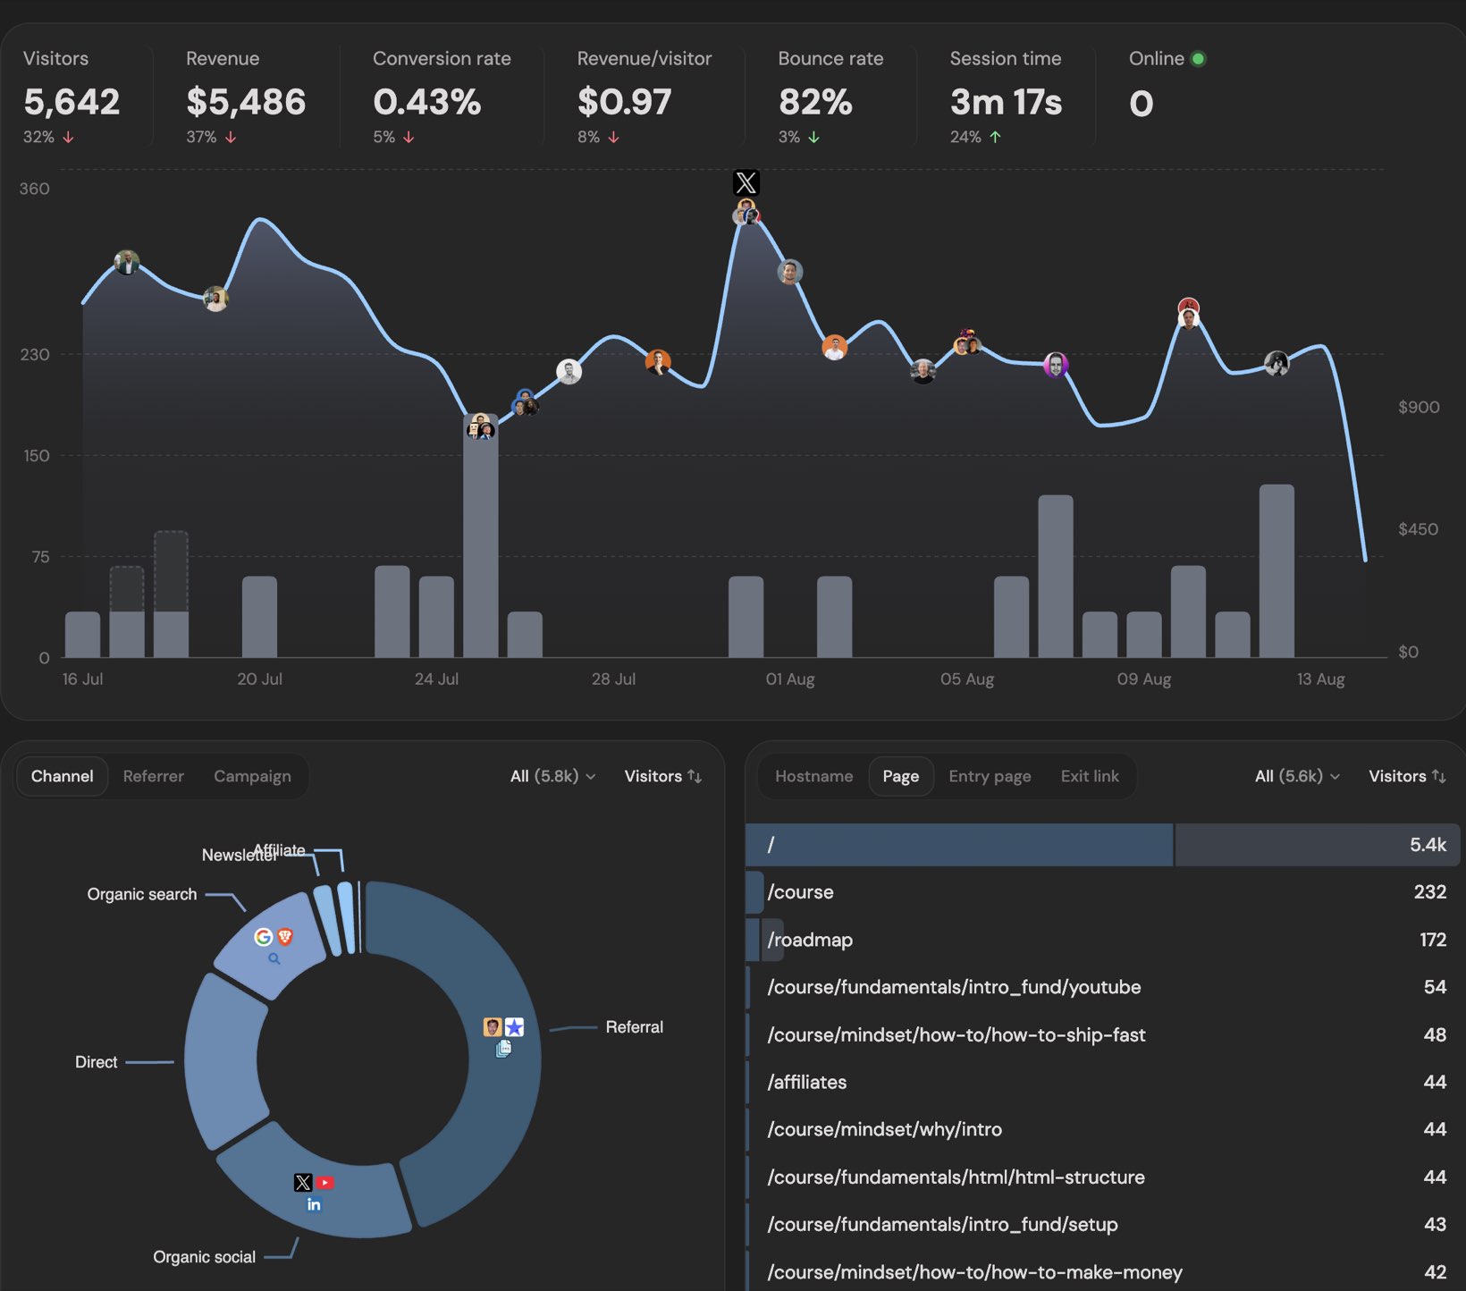Select the Channel tab
Image resolution: width=1466 pixels, height=1291 pixels.
click(x=62, y=776)
